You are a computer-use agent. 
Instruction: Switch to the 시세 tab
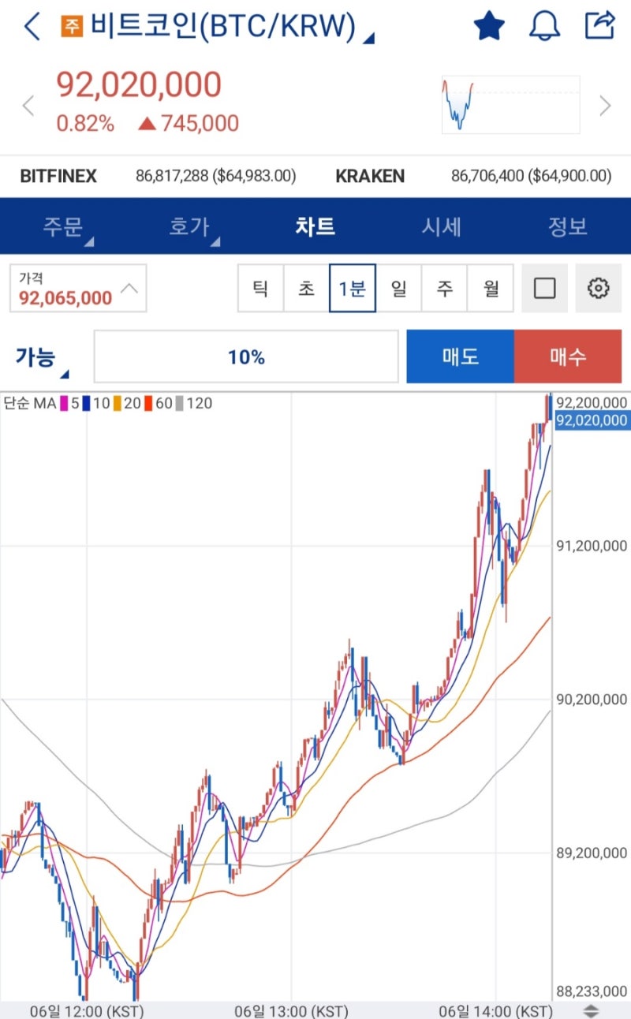pyautogui.click(x=442, y=226)
